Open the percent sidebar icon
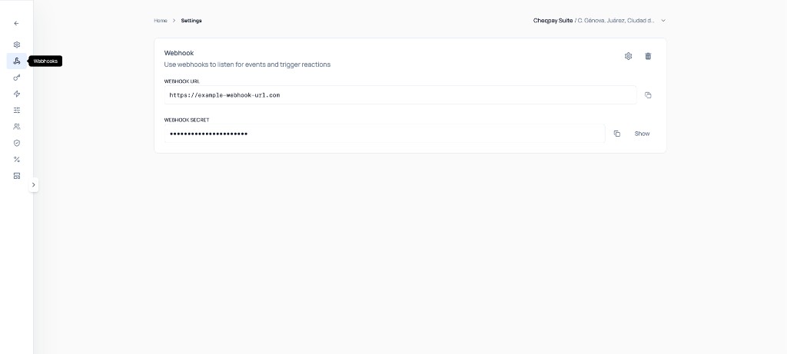Screen dimensions: 787x354 point(17,160)
